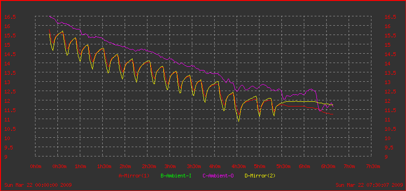The width and height of the screenshot is (406, 191).
Task: Select the C-Ambient-O legend label
Action: (218, 176)
